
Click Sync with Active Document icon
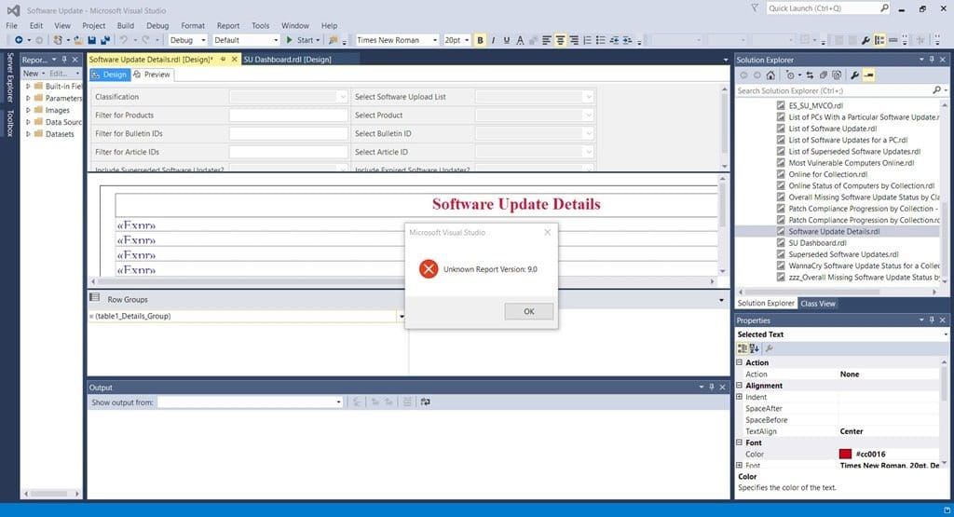(x=810, y=75)
